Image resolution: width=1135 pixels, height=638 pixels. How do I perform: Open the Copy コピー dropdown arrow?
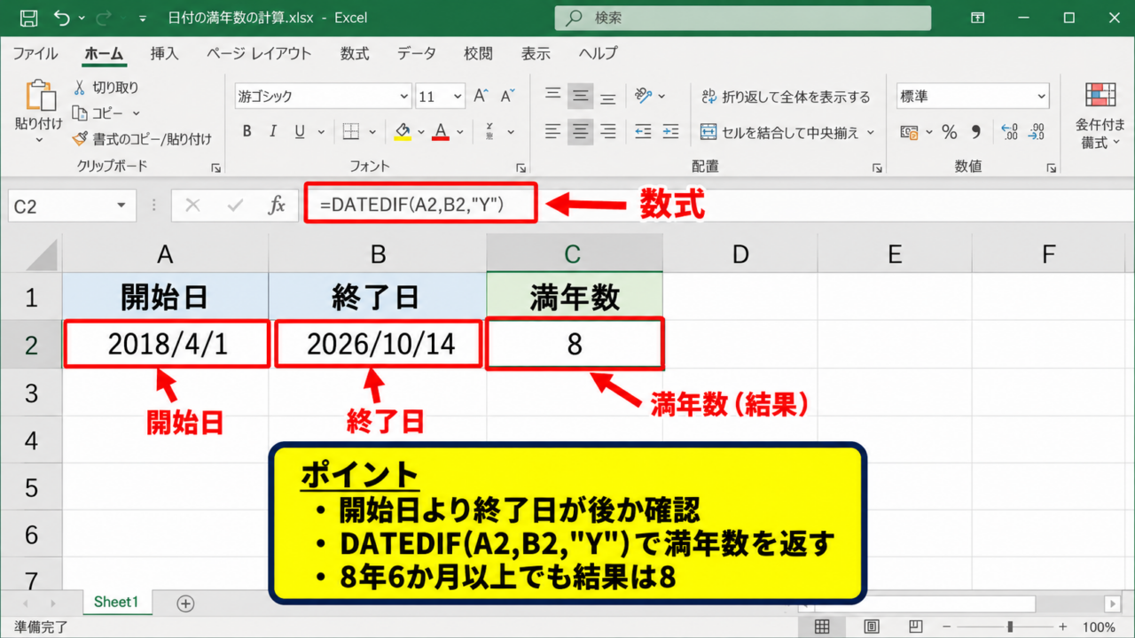(x=137, y=113)
